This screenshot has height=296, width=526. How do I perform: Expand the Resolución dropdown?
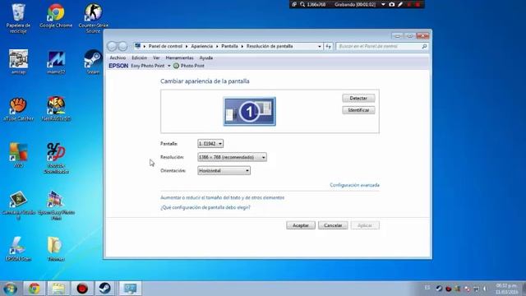[x=232, y=157]
